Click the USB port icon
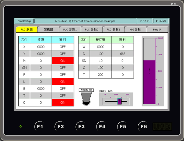Viewport: 184px width, 141px height. (x=162, y=127)
